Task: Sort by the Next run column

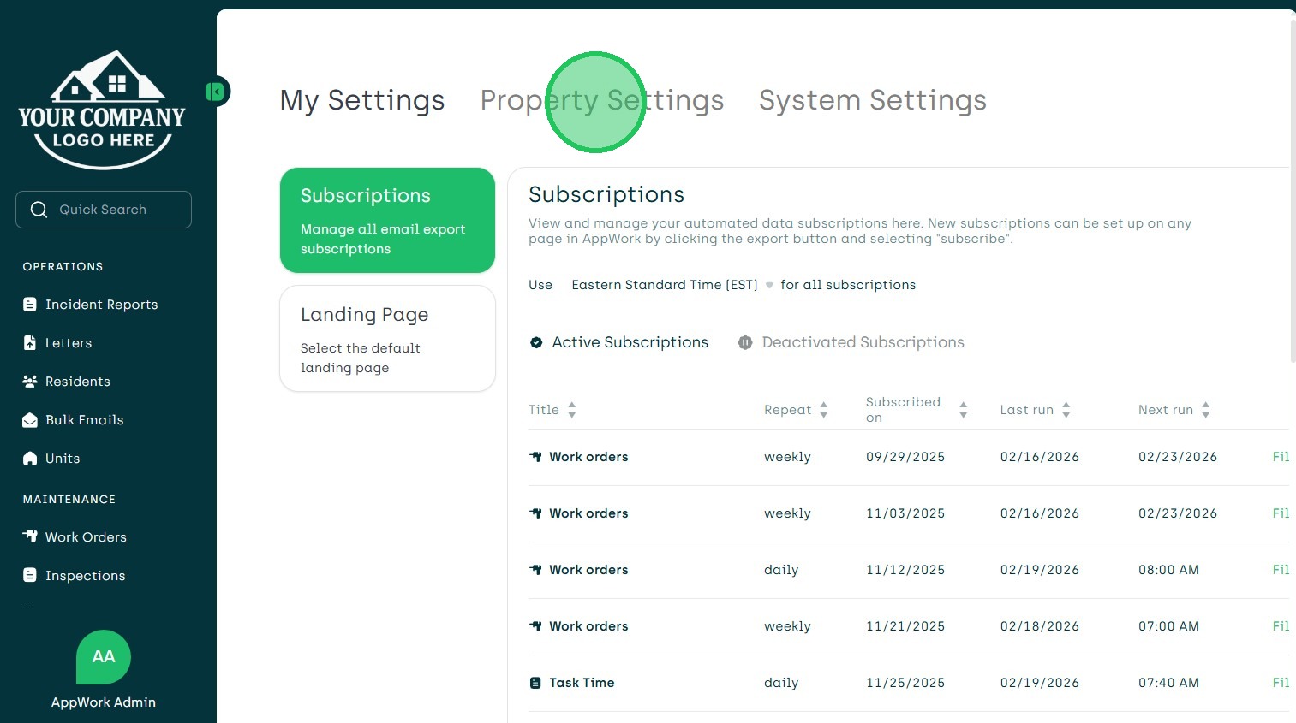Action: (x=1206, y=410)
